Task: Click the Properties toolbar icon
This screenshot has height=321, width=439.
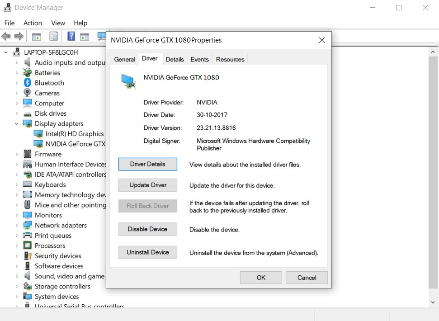Action: tap(53, 36)
